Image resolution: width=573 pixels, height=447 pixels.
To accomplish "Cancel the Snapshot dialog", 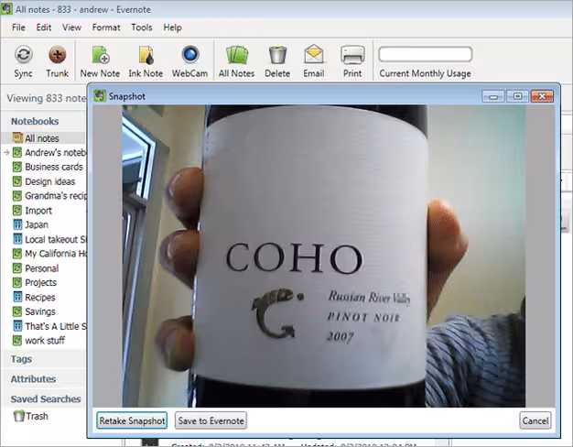I will pyautogui.click(x=535, y=420).
